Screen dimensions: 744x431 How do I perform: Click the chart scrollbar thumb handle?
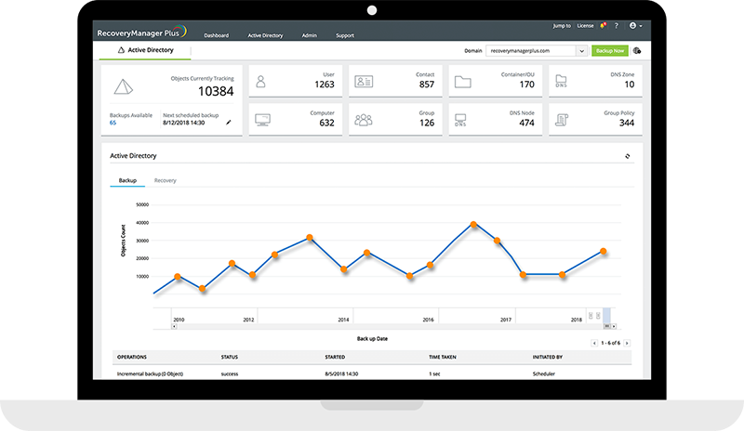[607, 326]
